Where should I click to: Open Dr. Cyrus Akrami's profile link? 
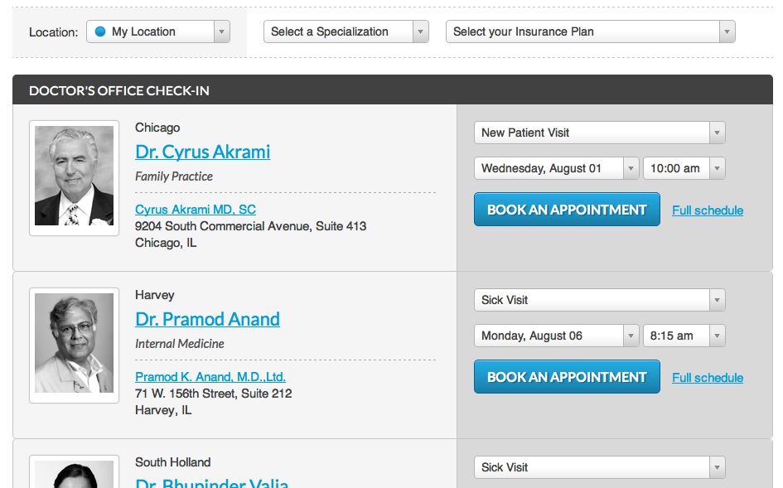pos(202,152)
